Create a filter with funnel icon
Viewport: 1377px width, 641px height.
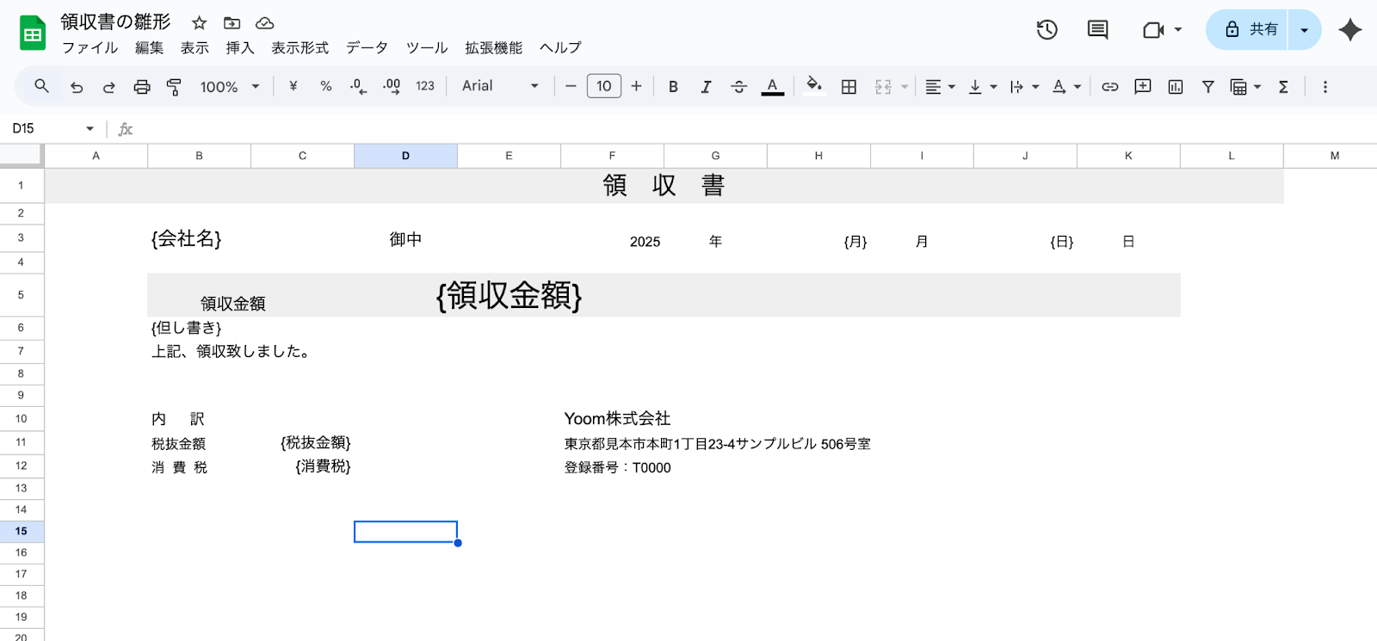coord(1208,86)
